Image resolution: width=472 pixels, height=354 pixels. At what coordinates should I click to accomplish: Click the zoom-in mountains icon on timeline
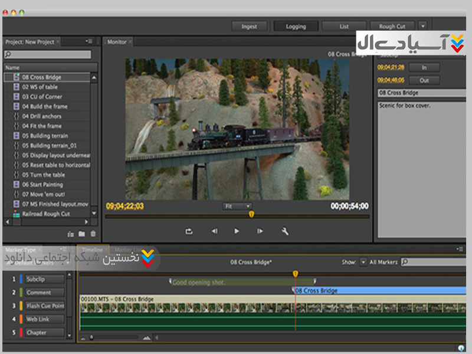click(x=146, y=338)
